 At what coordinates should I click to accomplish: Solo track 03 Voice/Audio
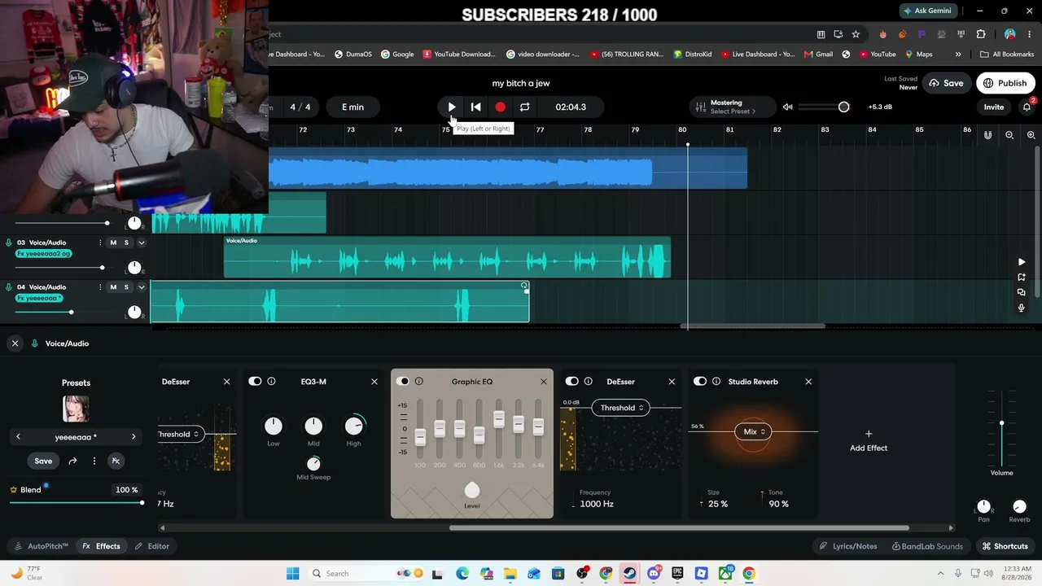126,243
